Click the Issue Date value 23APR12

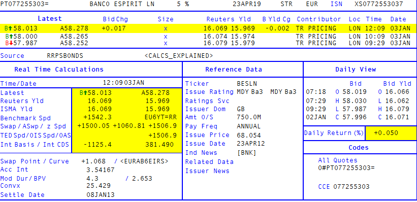pyautogui.click(x=251, y=144)
